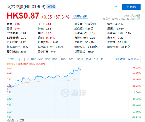Click the 成交量: 1.62亿股 label under chart

pos(15,120)
